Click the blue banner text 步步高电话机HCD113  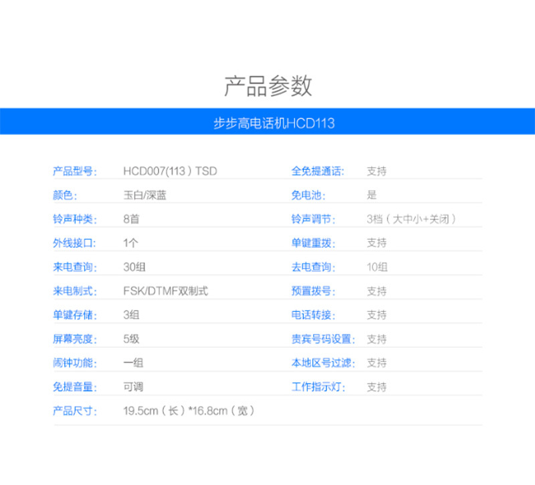[x=274, y=123]
